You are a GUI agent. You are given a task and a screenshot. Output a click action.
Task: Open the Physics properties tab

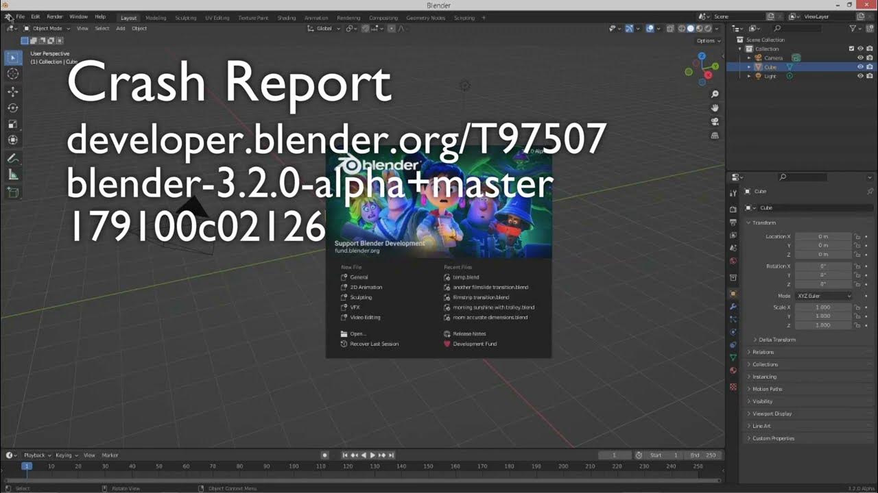(x=733, y=332)
